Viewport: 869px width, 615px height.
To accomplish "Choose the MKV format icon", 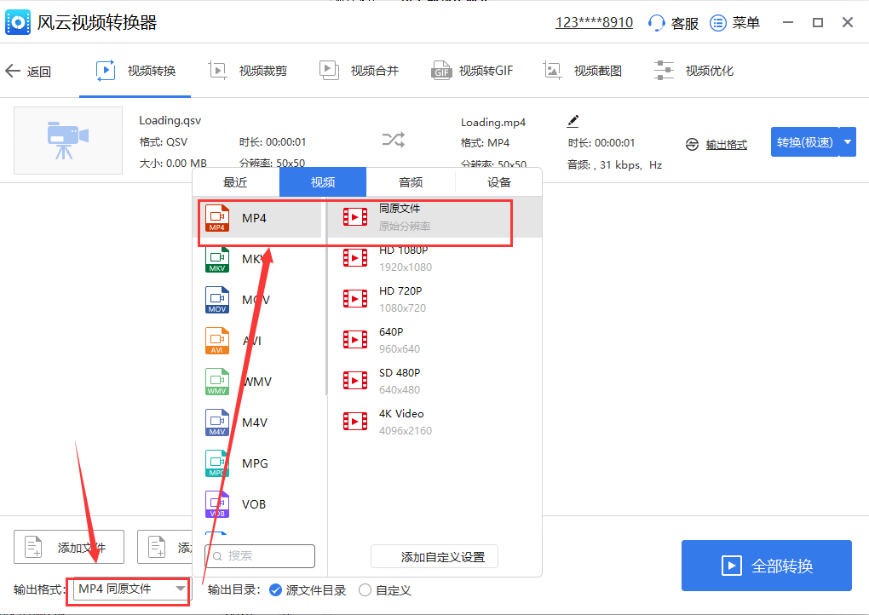I will 217,258.
